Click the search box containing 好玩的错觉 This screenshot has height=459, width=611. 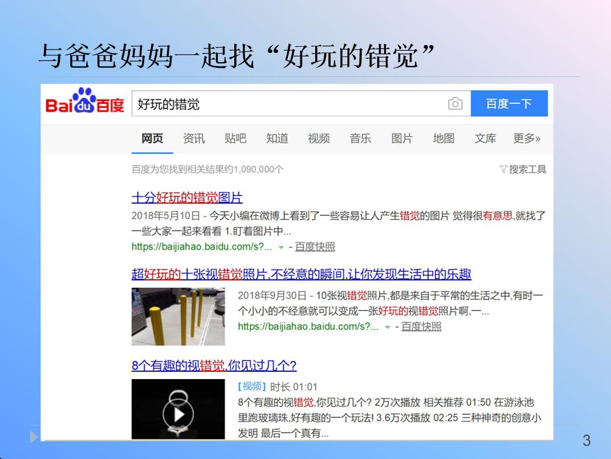(301, 104)
